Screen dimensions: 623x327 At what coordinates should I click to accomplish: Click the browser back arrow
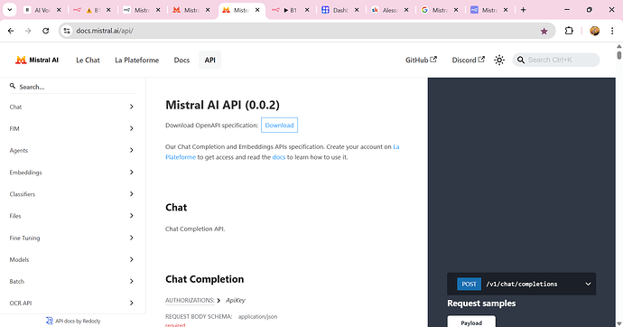[11, 31]
